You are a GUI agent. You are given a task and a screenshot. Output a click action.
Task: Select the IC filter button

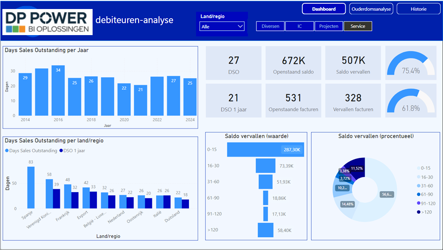tap(300, 27)
